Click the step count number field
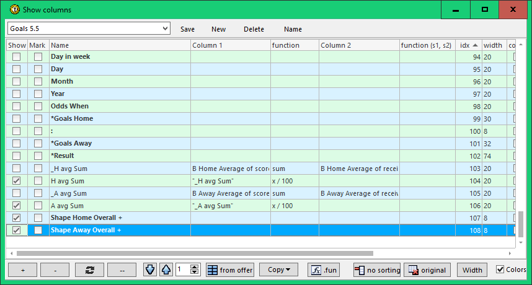The height and width of the screenshot is (285, 532). pos(183,270)
